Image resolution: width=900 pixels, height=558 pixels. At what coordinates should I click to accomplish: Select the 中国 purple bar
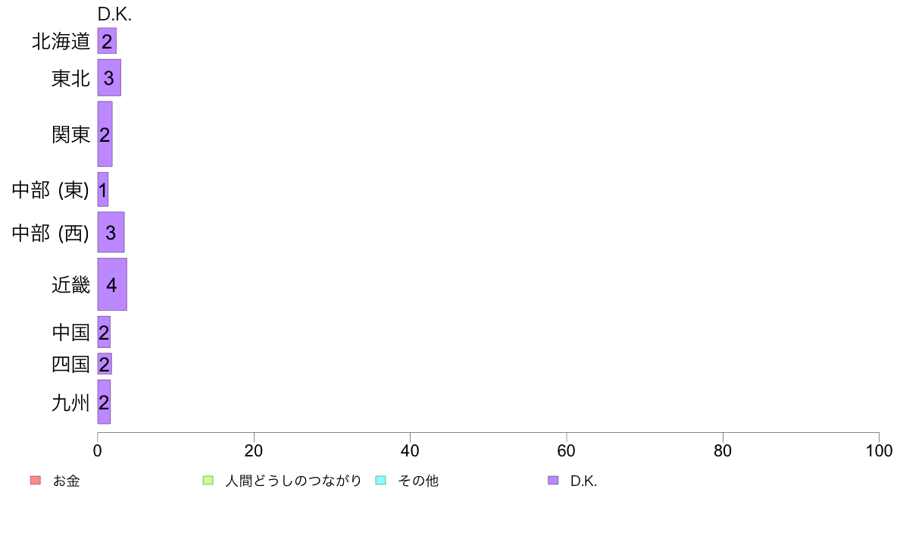[x=104, y=332]
